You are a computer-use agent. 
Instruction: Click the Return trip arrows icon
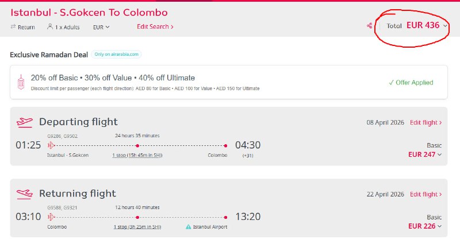pyautogui.click(x=13, y=27)
